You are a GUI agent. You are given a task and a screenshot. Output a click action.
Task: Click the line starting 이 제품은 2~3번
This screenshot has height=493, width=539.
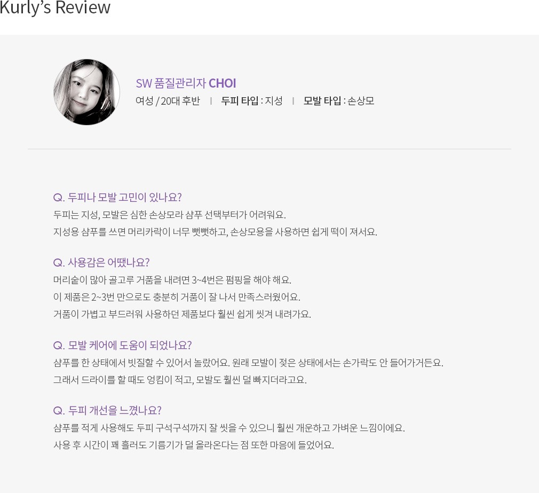177,298
